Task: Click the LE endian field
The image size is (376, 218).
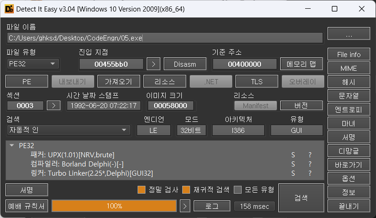Action: point(153,131)
